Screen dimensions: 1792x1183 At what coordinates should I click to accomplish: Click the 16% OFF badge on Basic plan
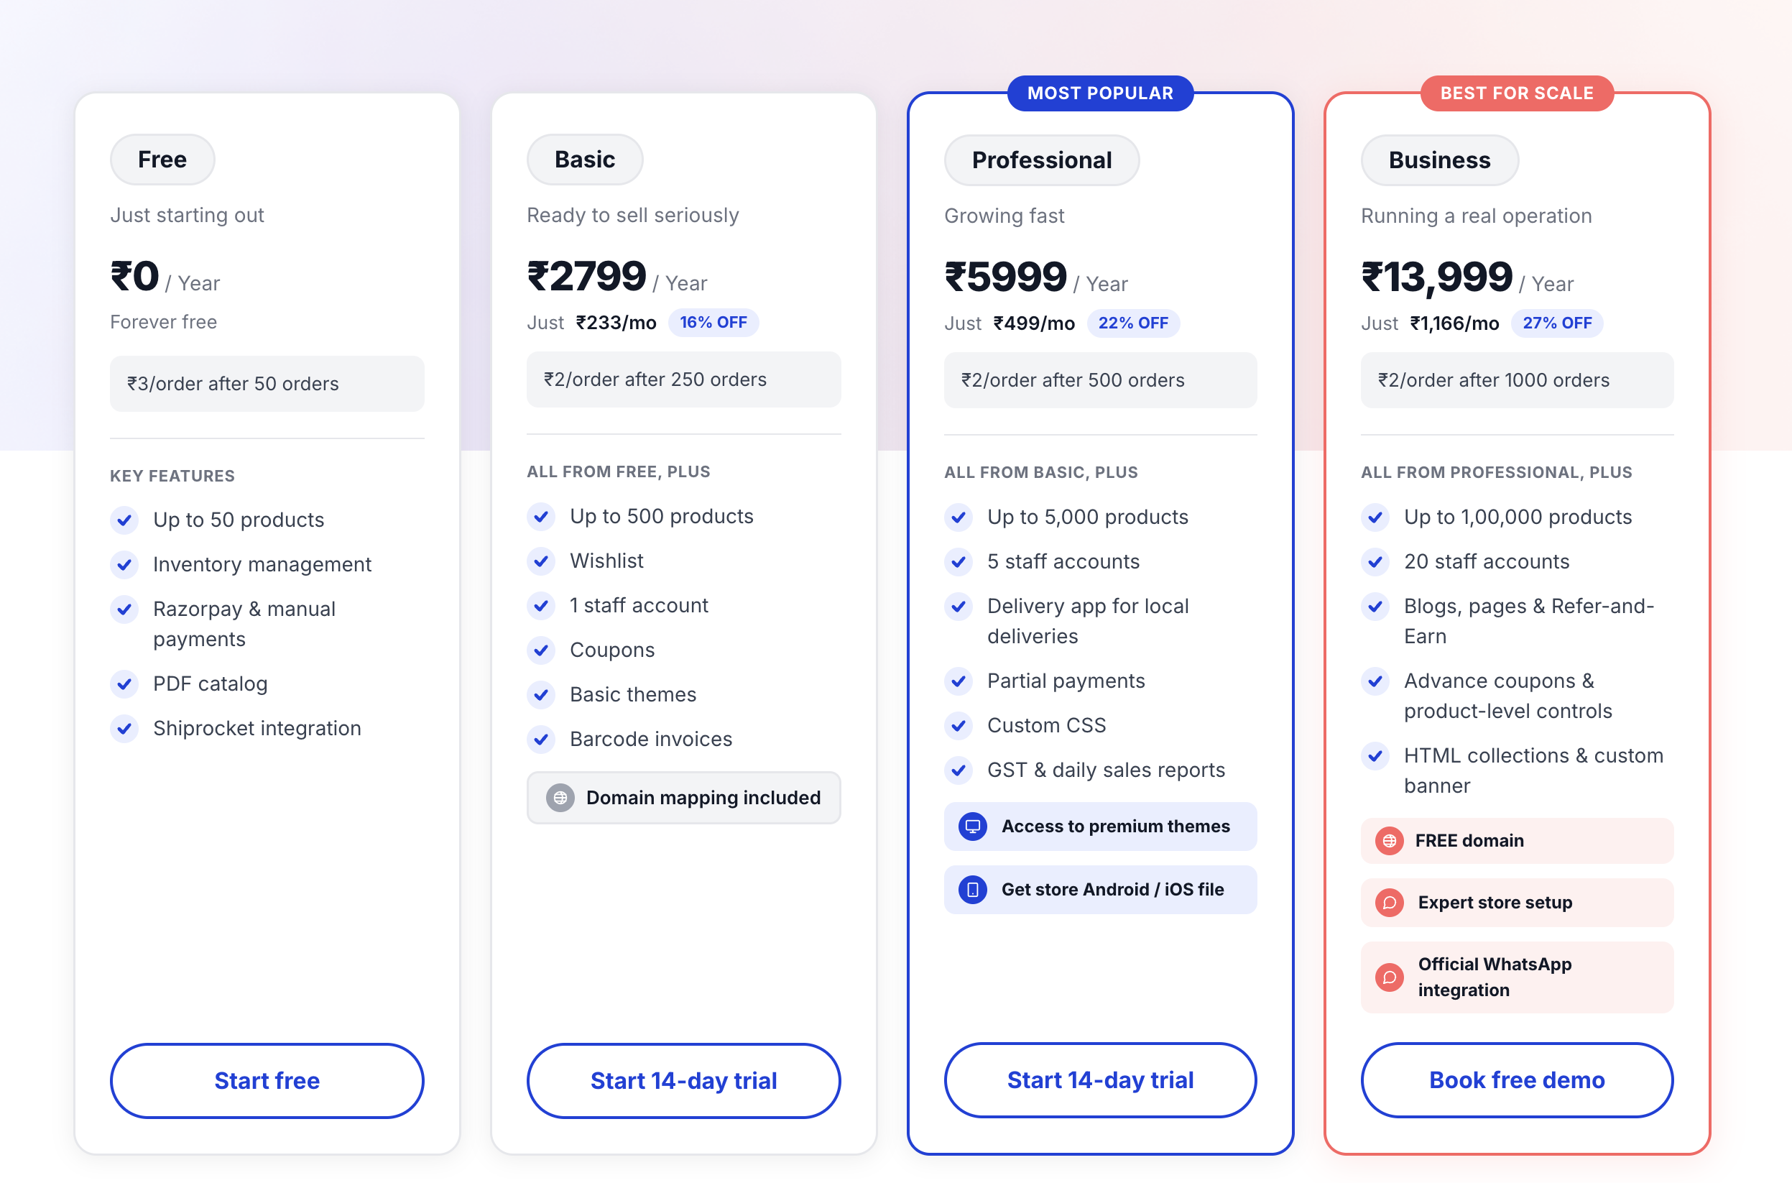tap(713, 322)
